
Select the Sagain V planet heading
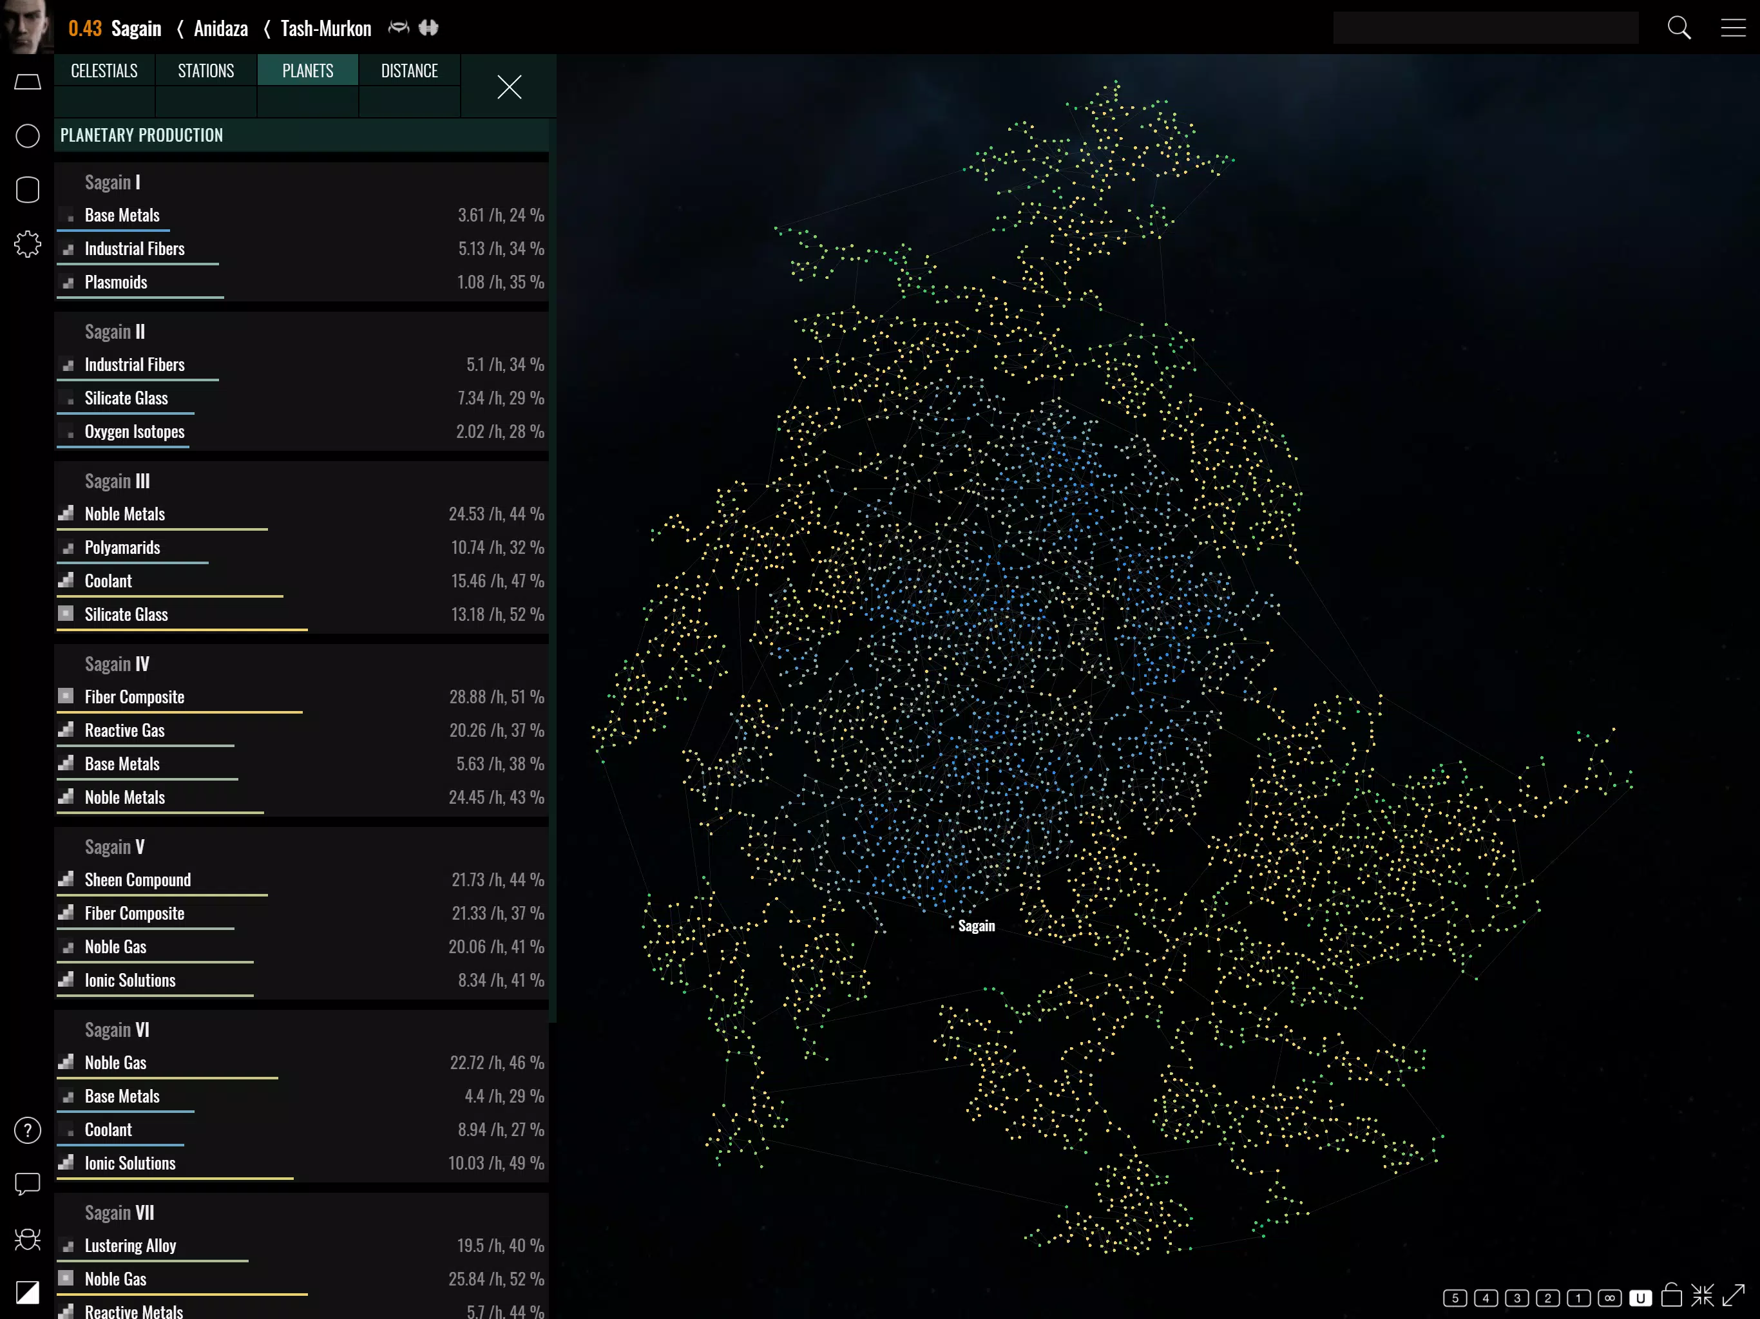coord(115,848)
